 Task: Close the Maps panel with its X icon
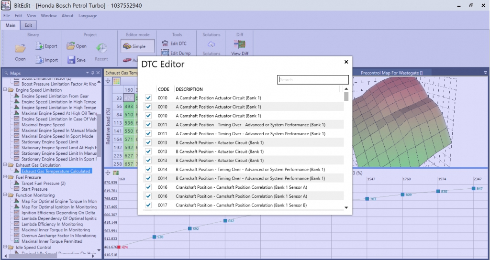coord(98,73)
